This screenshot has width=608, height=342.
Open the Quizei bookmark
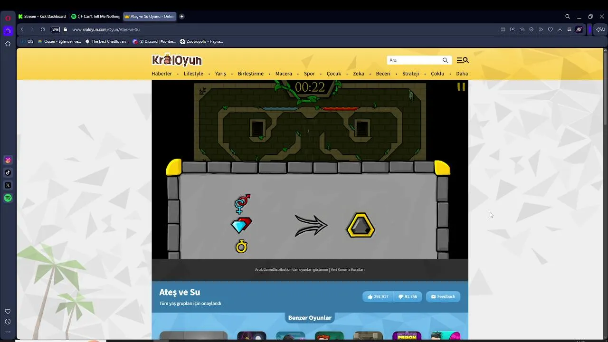tap(59, 41)
